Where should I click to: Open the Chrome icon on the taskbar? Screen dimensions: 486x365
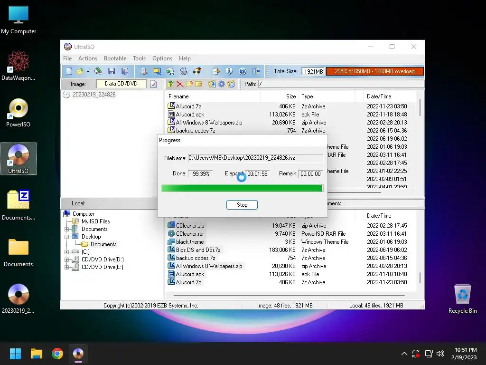point(57,354)
